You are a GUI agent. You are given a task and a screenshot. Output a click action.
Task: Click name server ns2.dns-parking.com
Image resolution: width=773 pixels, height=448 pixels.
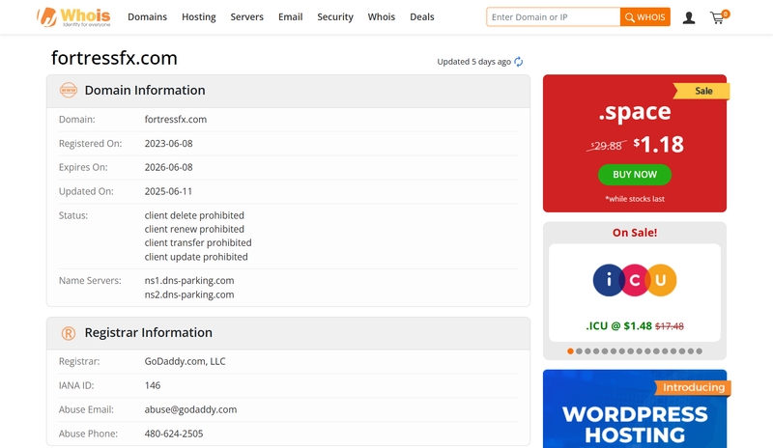(189, 294)
